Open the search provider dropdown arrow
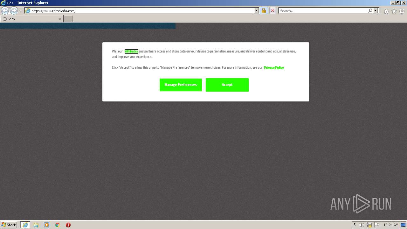The height and width of the screenshot is (229, 407). click(x=376, y=11)
